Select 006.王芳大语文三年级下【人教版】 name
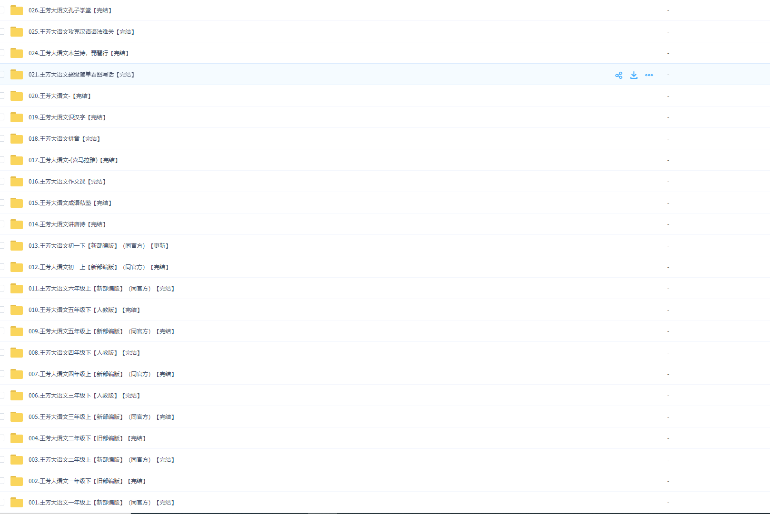Viewport: 770px width, 514px height. 84,395
